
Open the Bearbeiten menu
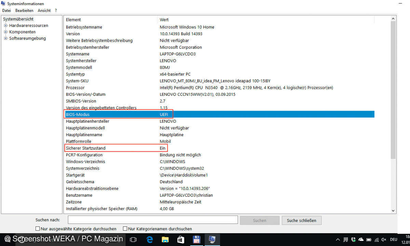click(24, 11)
